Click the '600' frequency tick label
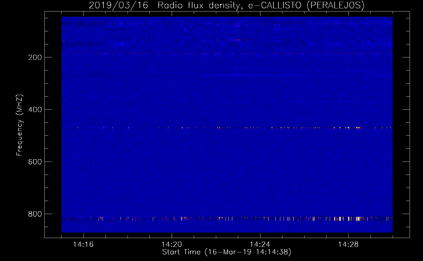423x261 pixels. click(x=35, y=162)
